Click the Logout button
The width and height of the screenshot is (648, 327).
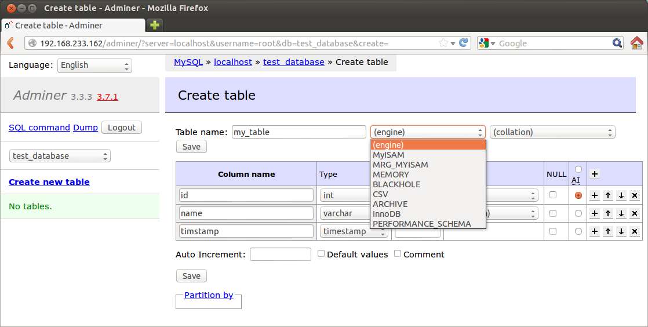click(x=122, y=128)
